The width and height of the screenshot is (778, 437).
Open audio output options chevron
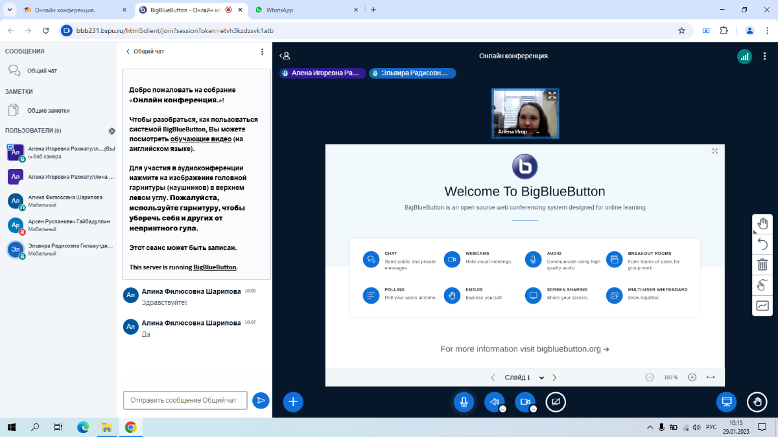tap(502, 409)
